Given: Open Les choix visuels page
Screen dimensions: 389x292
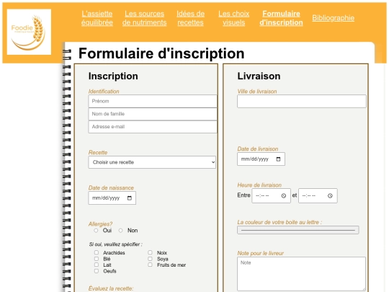Looking at the screenshot, I should tap(233, 18).
